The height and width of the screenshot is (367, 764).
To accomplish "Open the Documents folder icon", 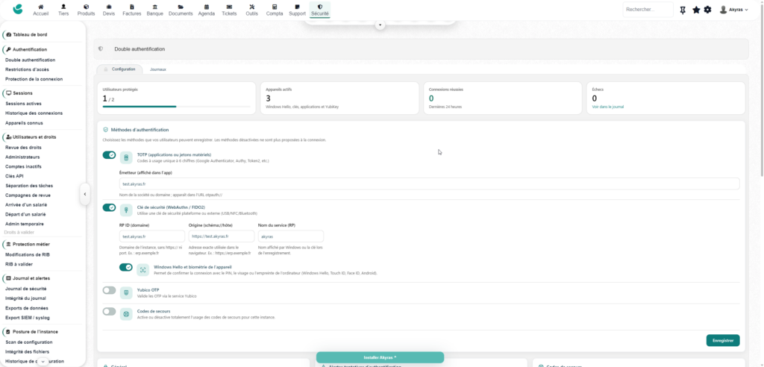I will point(181,7).
